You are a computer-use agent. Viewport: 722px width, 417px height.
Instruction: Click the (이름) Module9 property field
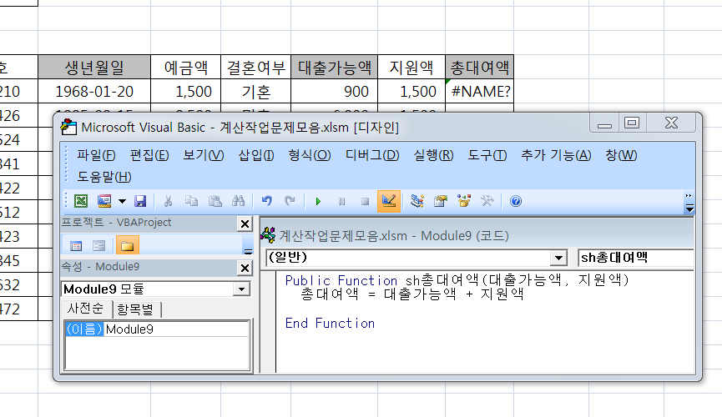tap(176, 329)
